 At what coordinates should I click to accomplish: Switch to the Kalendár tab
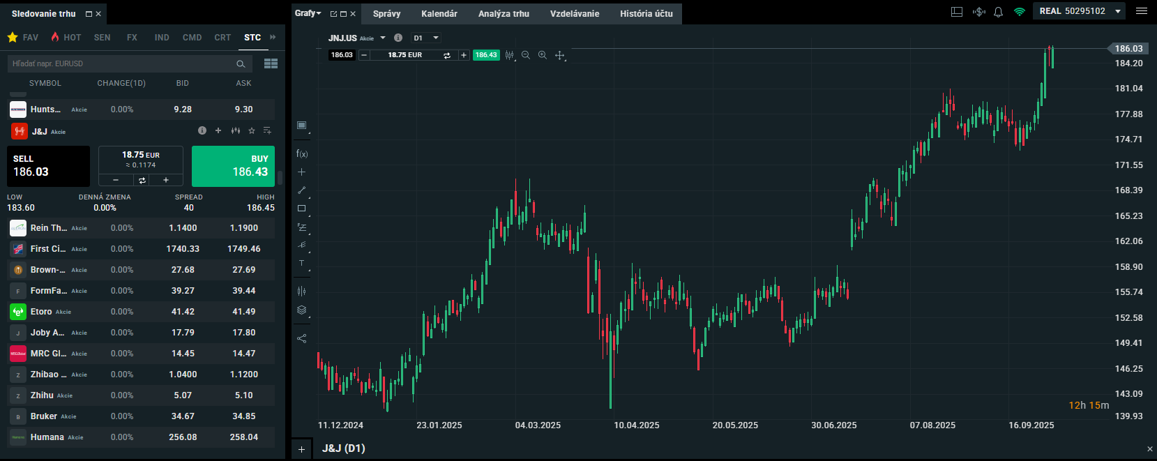point(439,14)
